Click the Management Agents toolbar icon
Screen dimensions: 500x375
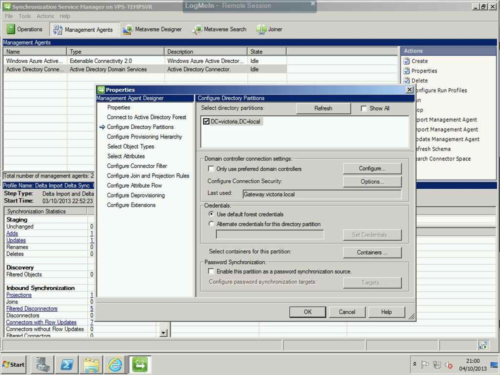tap(57, 29)
